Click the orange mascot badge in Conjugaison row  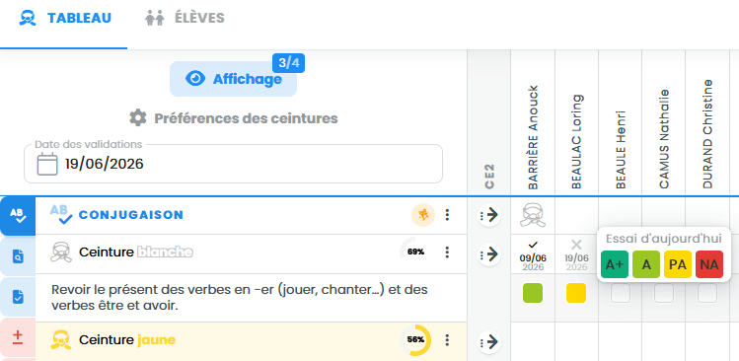tap(423, 215)
